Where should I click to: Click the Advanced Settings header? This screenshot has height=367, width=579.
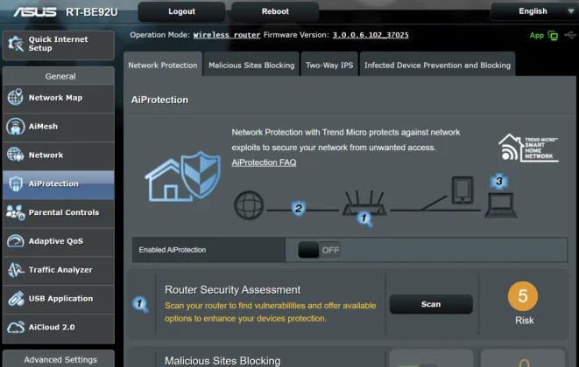coord(59,359)
